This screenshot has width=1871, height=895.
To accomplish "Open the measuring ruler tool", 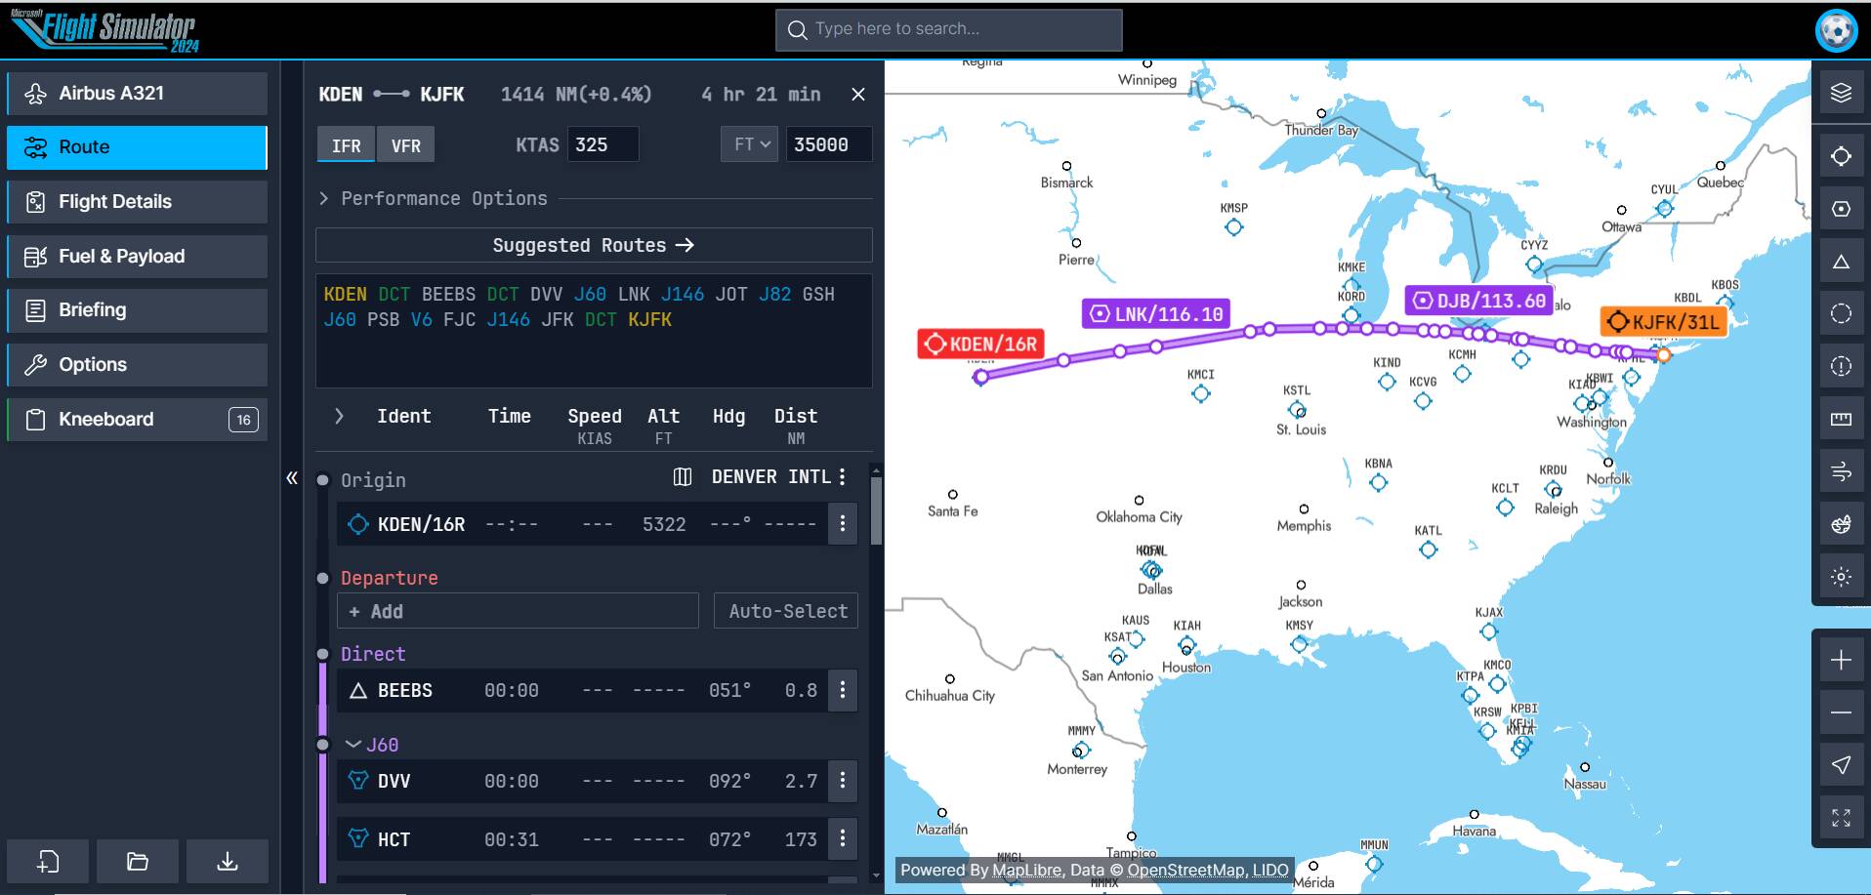I will pyautogui.click(x=1842, y=418).
